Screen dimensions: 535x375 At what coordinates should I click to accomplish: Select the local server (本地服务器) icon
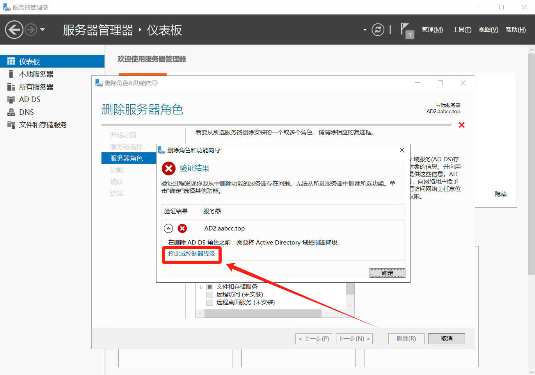(x=11, y=74)
